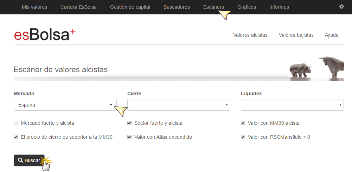
Task: Expand the Liquidez dropdown
Action: (292, 105)
